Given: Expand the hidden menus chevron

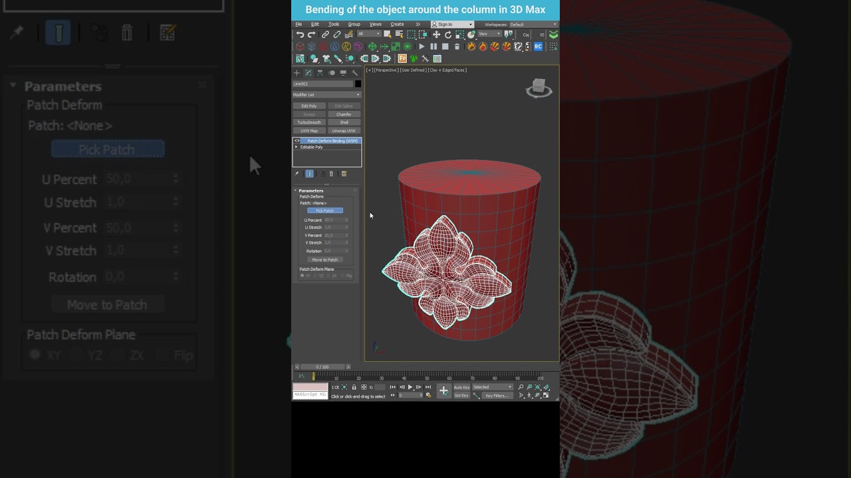Looking at the screenshot, I should pyautogui.click(x=418, y=25).
